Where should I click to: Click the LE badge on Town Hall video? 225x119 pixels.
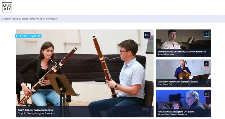206,94
